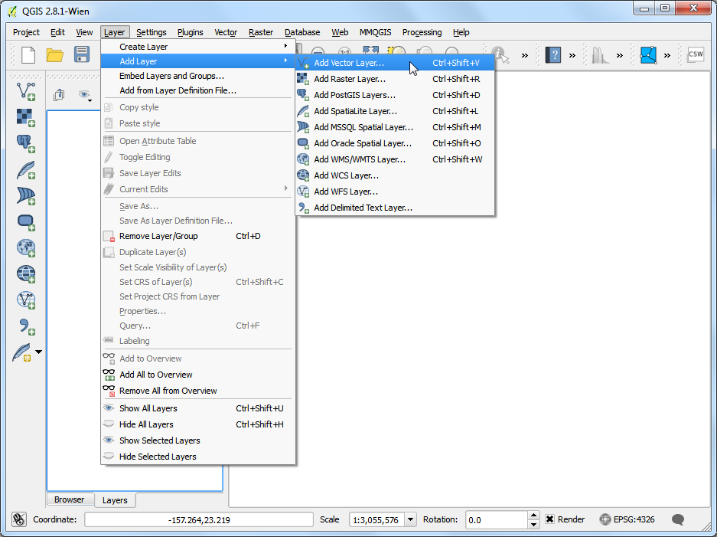Click Add Raster Layer icon in left toolbar
This screenshot has height=537, width=717.
coord(25,117)
